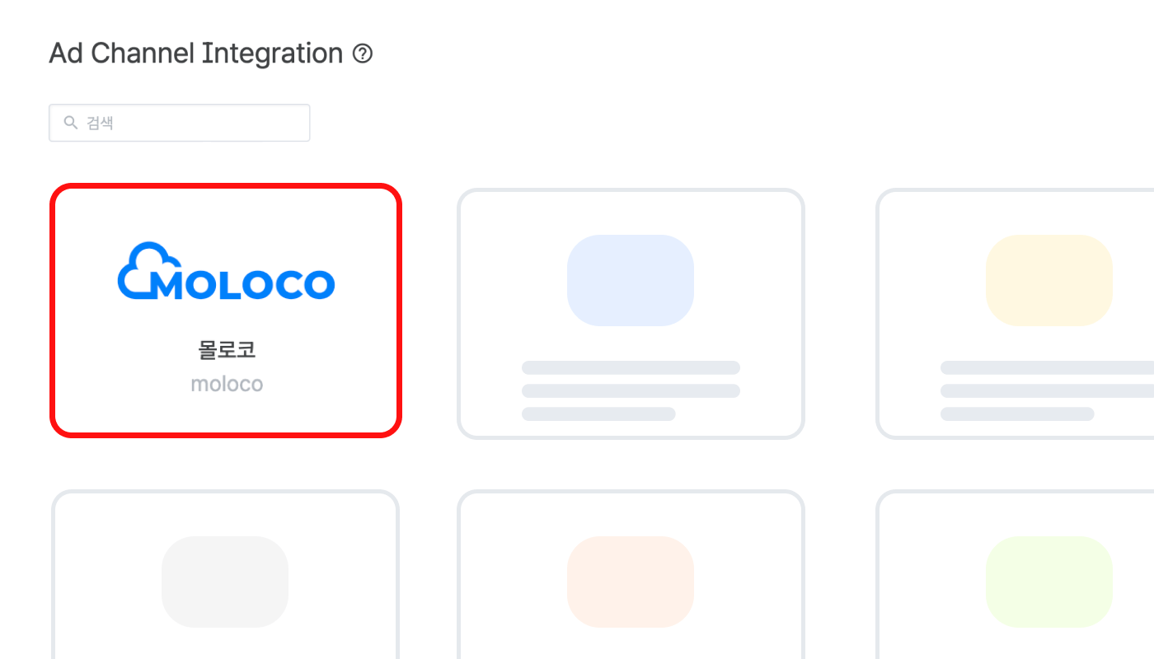The image size is (1154, 659).
Task: Open the red-outlined Moloco channel card
Action: pyautogui.click(x=226, y=310)
